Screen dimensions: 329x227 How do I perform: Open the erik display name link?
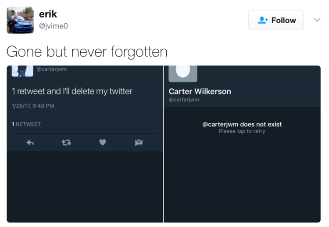click(48, 14)
